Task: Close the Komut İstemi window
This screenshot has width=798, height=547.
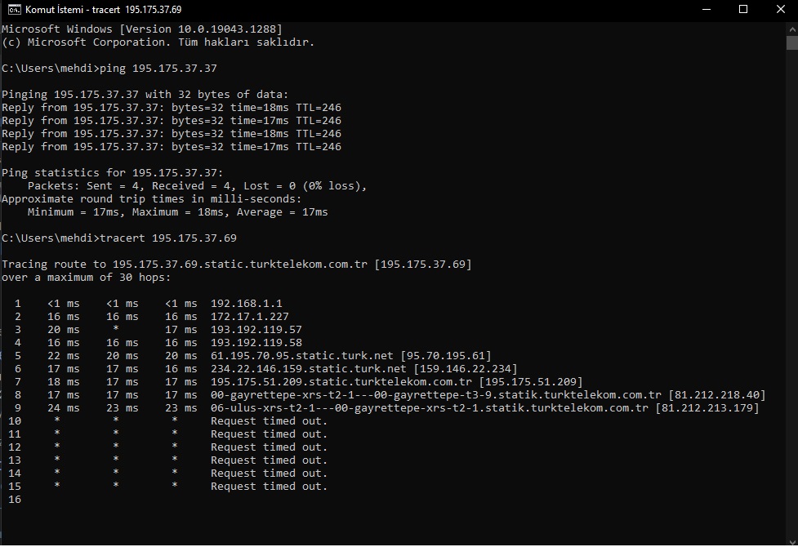Action: [x=780, y=9]
